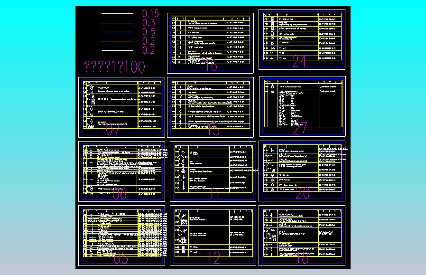Select the drawing sheet numbered 05

121,236
